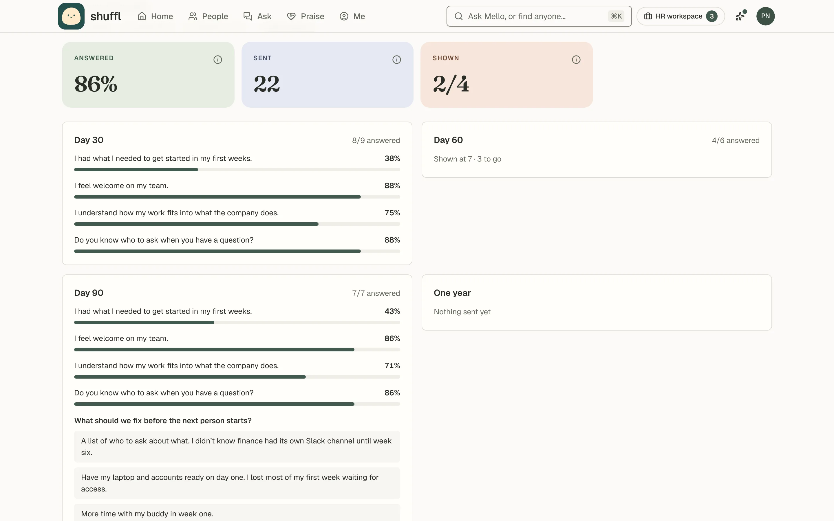The height and width of the screenshot is (521, 834).
Task: Click the shuffl mascot logo
Action: [71, 16]
